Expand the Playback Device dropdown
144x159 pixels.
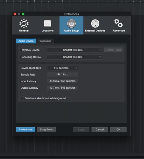click(x=74, y=50)
